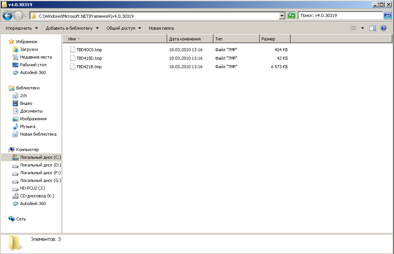Click date "18.03.2010 13:16" of TBD418D.tmp
Viewport: 394px width, 254px height.
pos(186,58)
